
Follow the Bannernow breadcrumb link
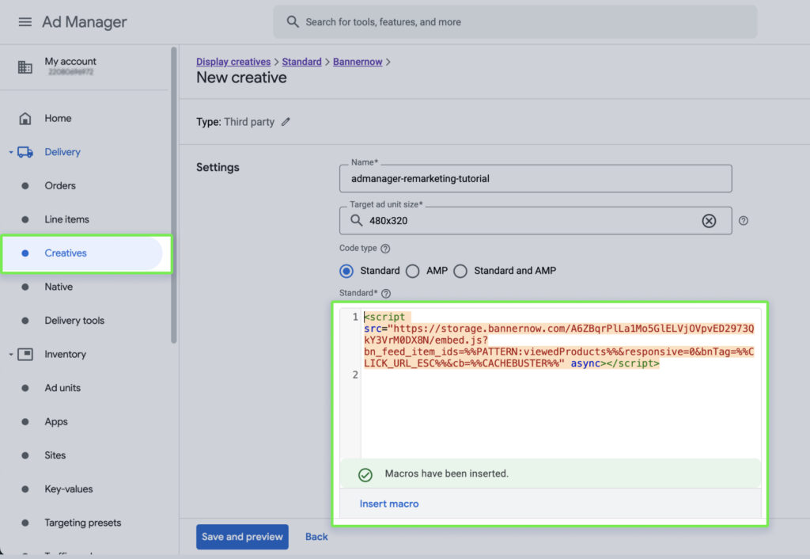pyautogui.click(x=358, y=62)
